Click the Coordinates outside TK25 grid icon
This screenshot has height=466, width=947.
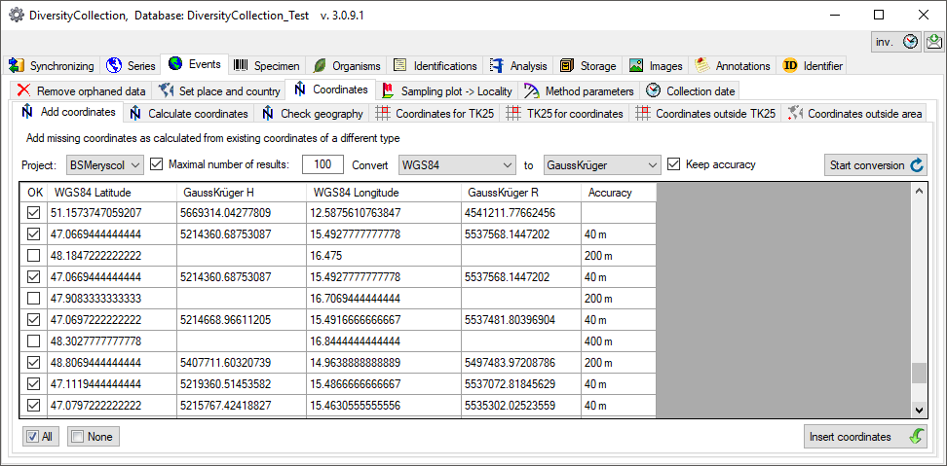(x=643, y=113)
